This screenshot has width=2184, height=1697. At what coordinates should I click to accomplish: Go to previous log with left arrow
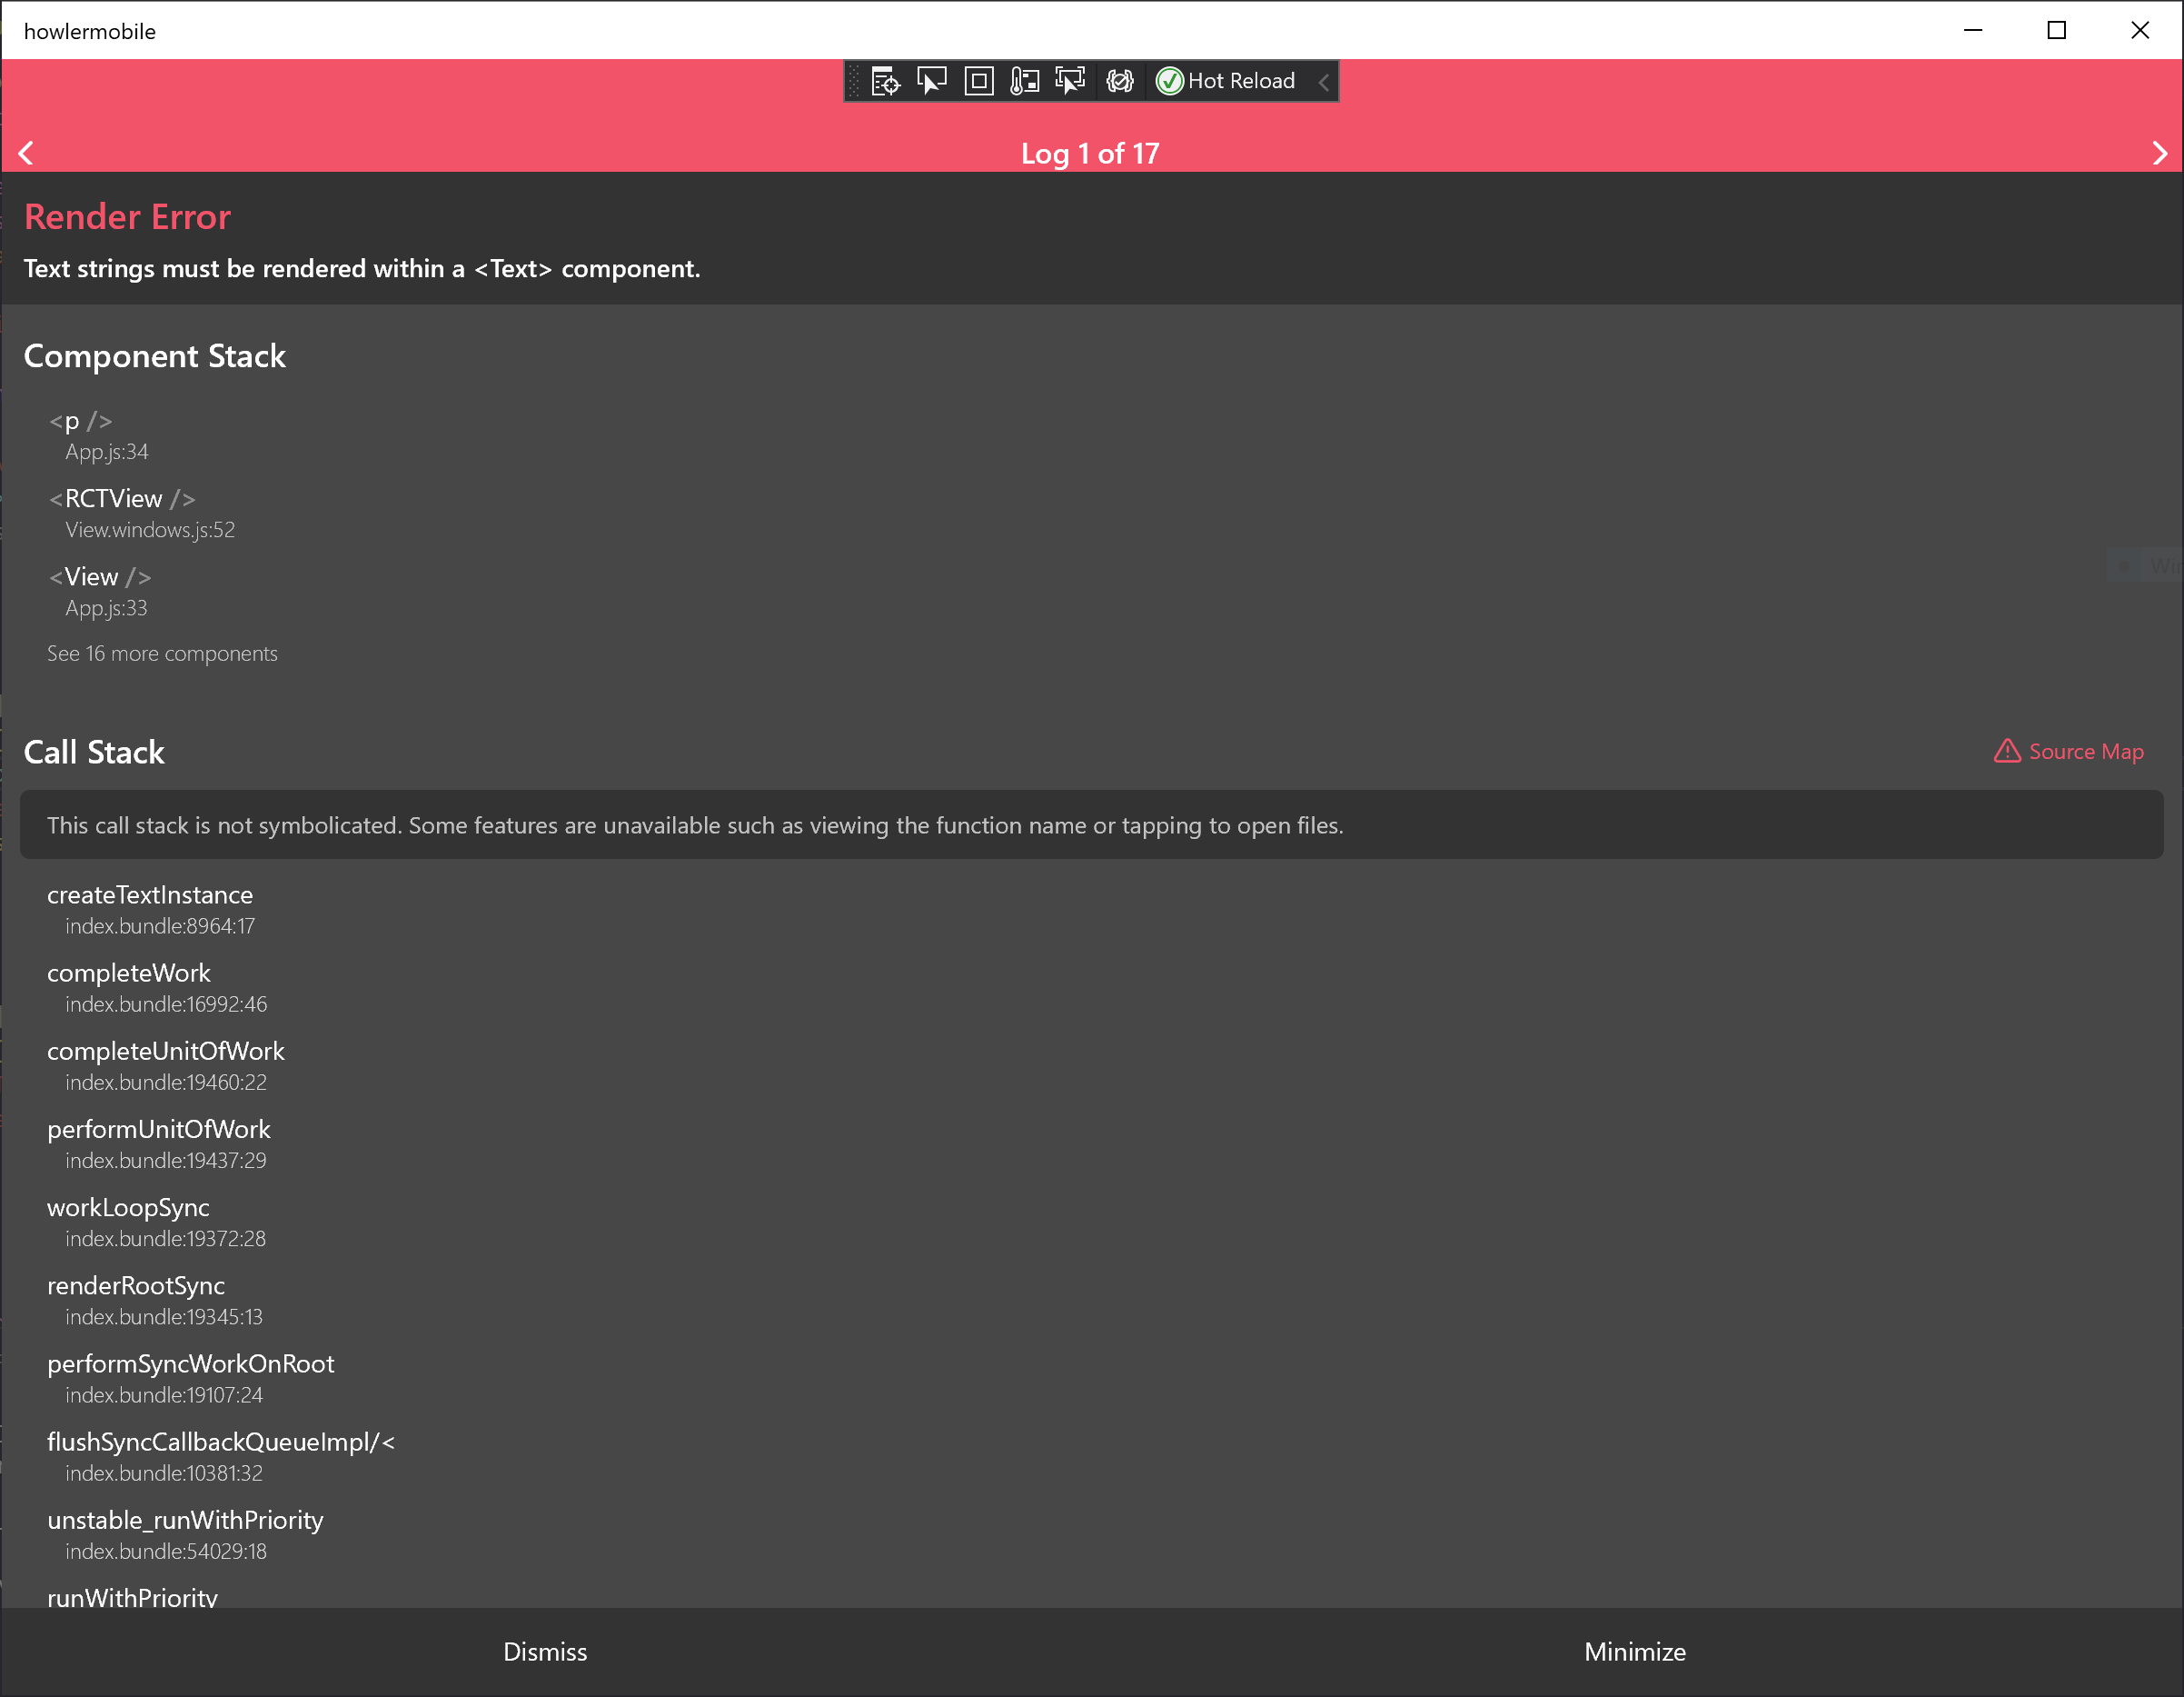point(26,153)
